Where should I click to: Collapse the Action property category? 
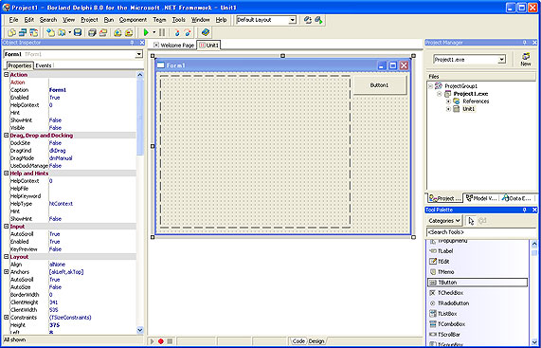coord(7,75)
